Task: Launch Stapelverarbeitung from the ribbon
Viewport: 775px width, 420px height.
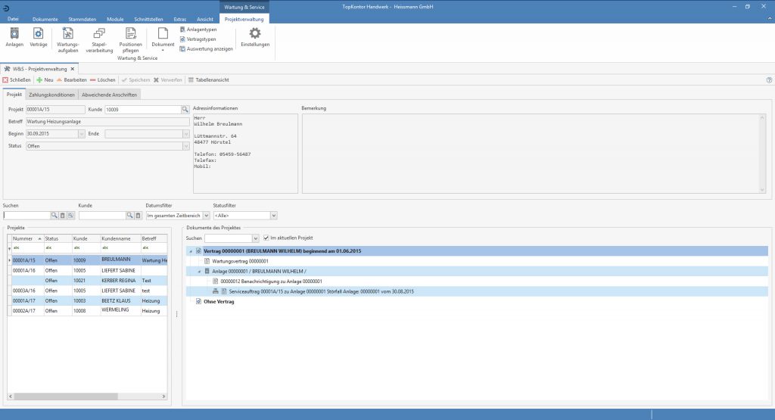Action: 99,39
